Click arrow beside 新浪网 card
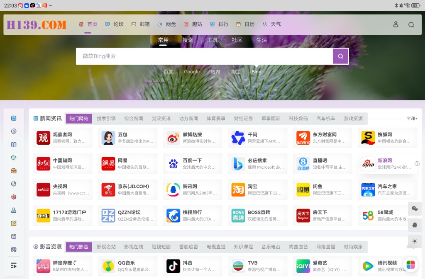This screenshot has width=425, height=279. pos(417,163)
